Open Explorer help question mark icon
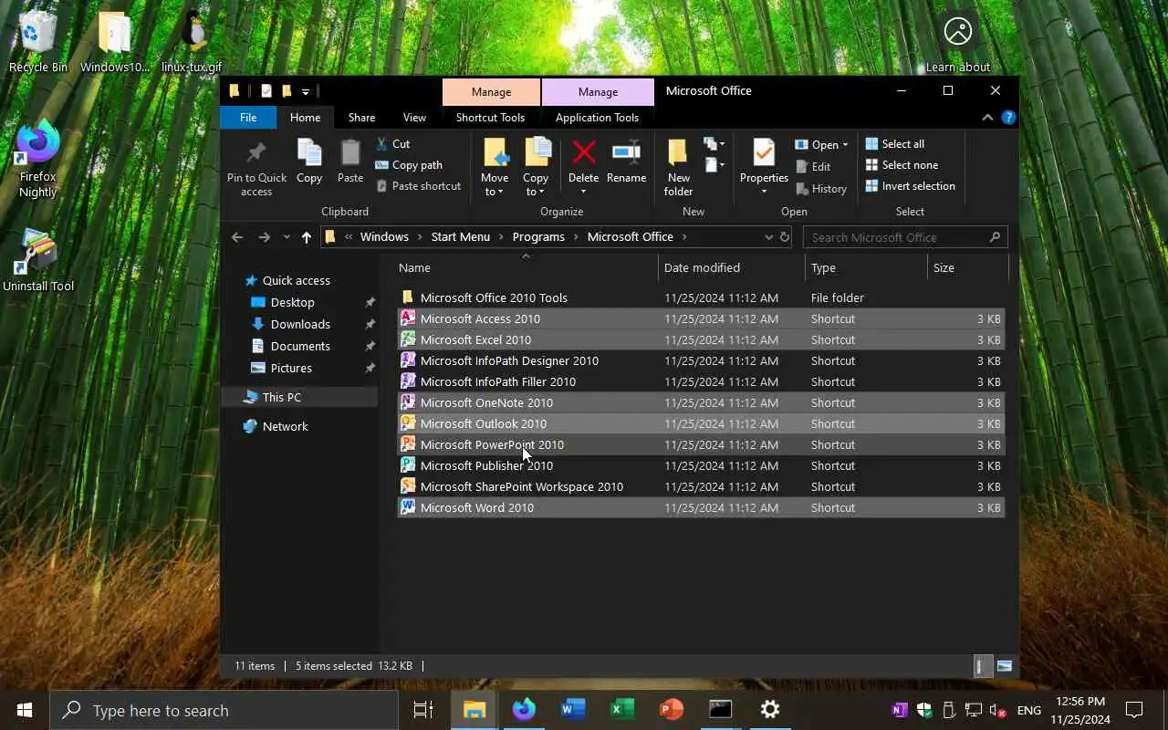Viewport: 1168px width, 730px height. point(1008,118)
